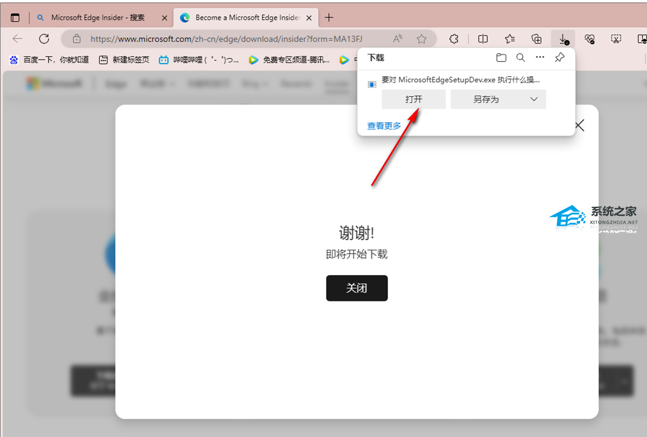
Task: Refresh the current page
Action: click(44, 39)
